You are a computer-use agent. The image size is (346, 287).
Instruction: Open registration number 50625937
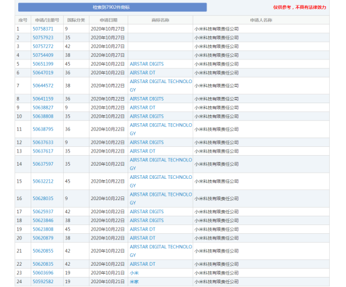43,211
